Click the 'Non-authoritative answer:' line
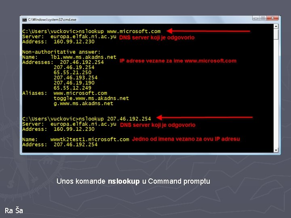Viewport: 291px width, 218px height. pos(61,52)
